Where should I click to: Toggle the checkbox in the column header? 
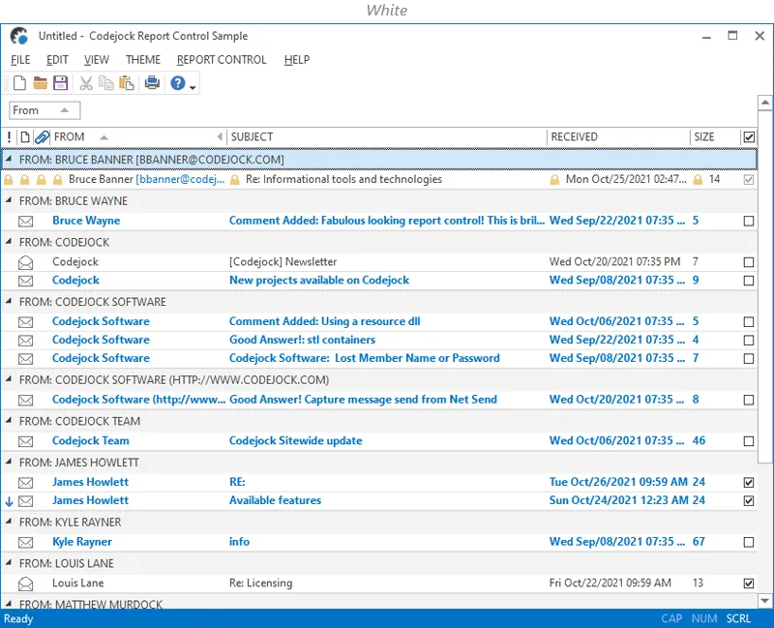[x=749, y=136]
